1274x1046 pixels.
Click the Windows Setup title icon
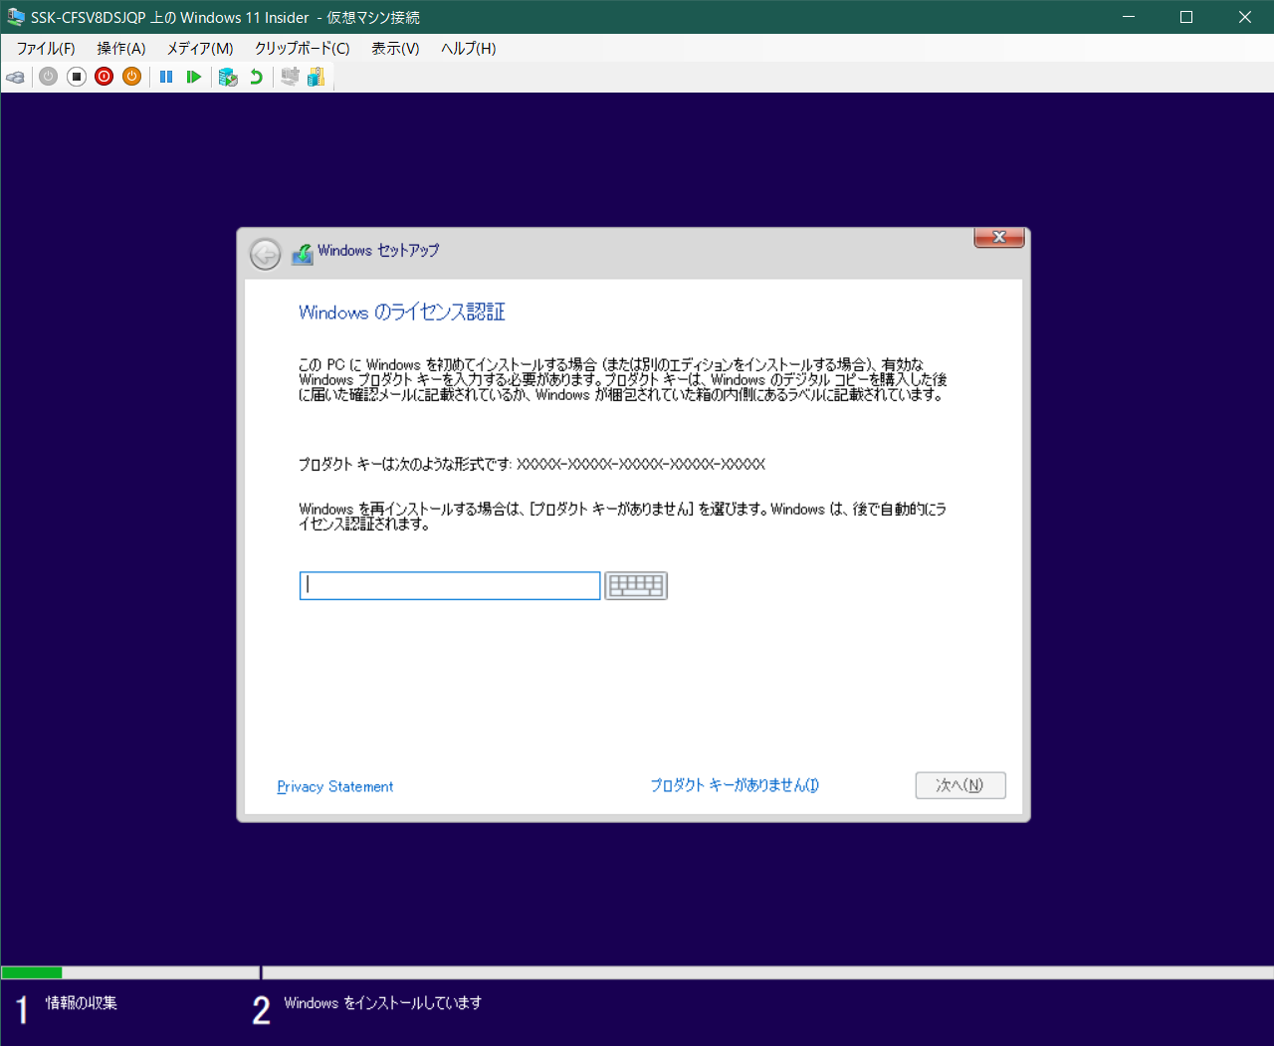(302, 255)
